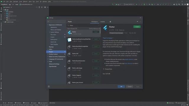
Task: Select Plugins in settings tree
Action: (x=56, y=52)
